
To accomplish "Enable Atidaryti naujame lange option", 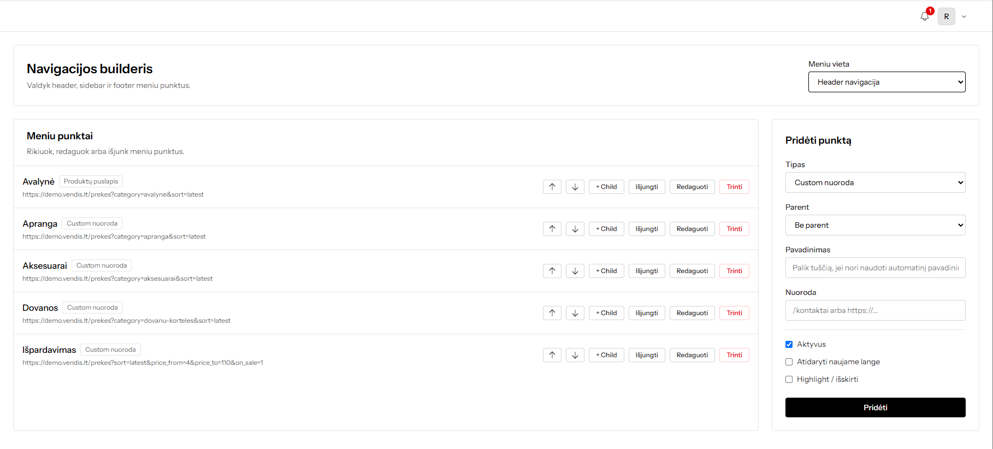I will coord(789,362).
